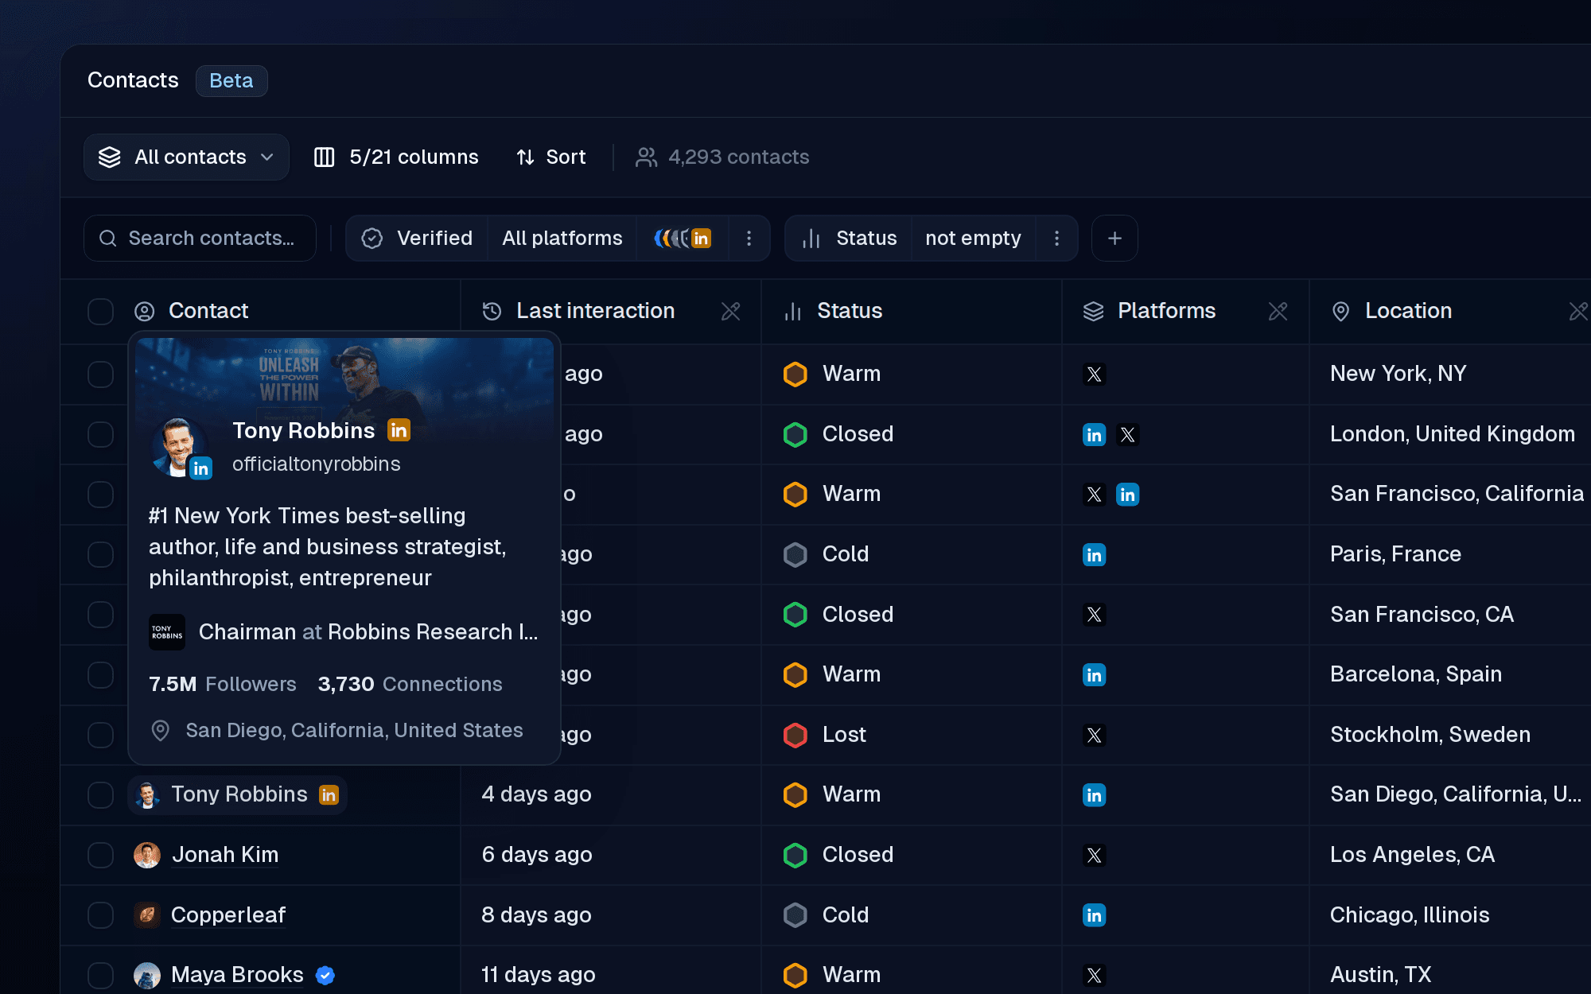The width and height of the screenshot is (1591, 994).
Task: Click the X platform icon in New York row
Action: click(x=1095, y=375)
